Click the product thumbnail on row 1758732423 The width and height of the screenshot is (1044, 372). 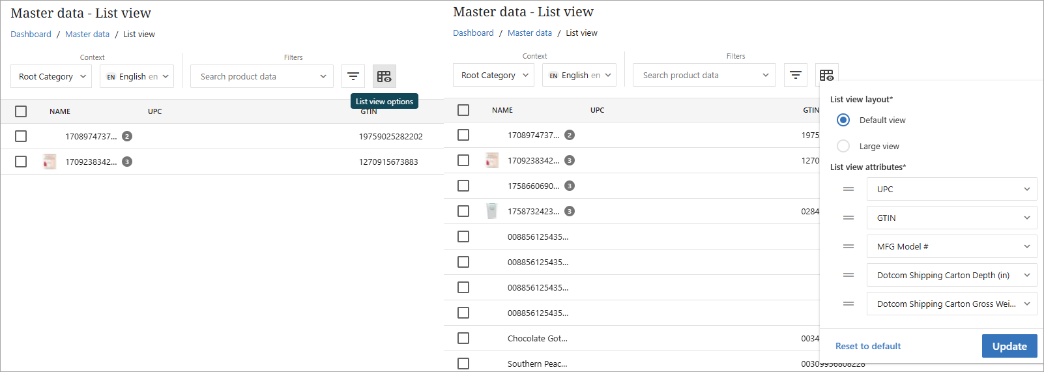click(492, 211)
